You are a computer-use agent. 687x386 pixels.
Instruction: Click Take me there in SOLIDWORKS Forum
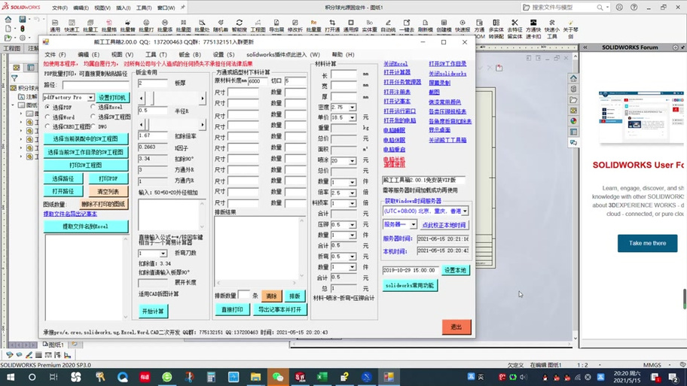647,243
